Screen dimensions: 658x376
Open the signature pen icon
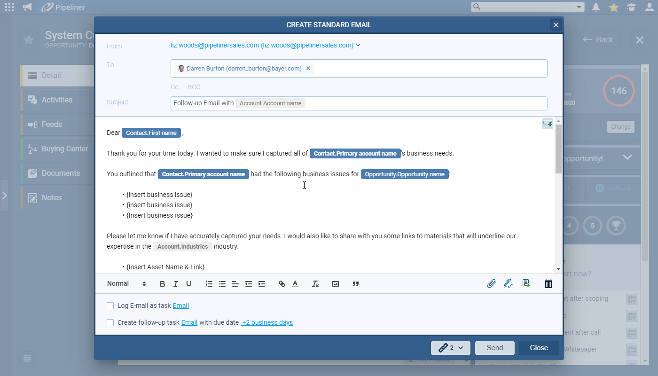508,283
